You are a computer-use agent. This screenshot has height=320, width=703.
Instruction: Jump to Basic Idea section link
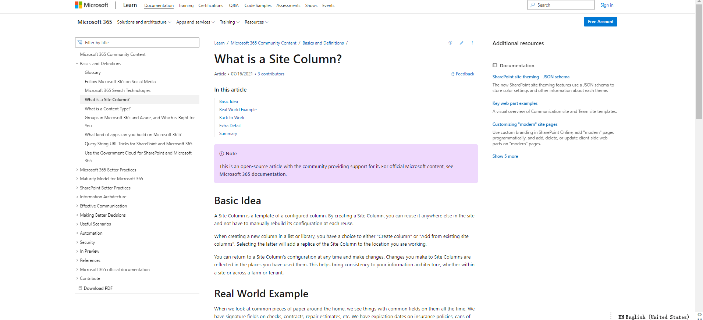click(x=228, y=102)
